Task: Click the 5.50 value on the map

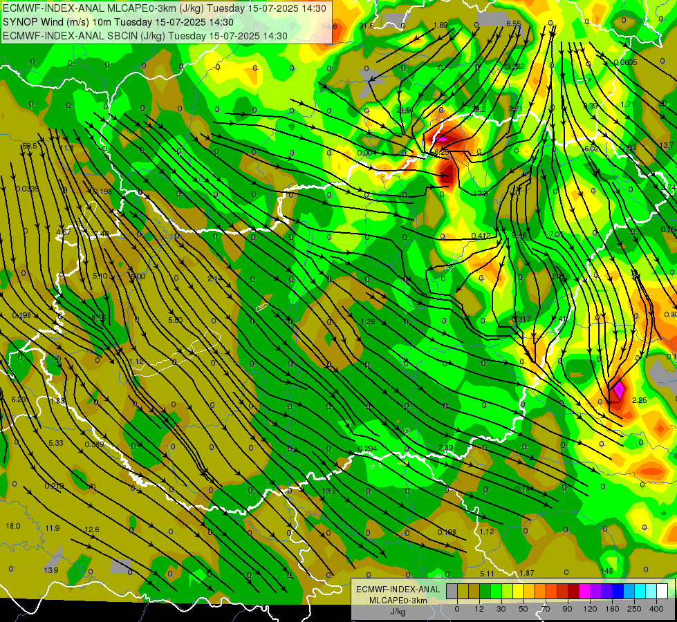Action: coord(176,320)
